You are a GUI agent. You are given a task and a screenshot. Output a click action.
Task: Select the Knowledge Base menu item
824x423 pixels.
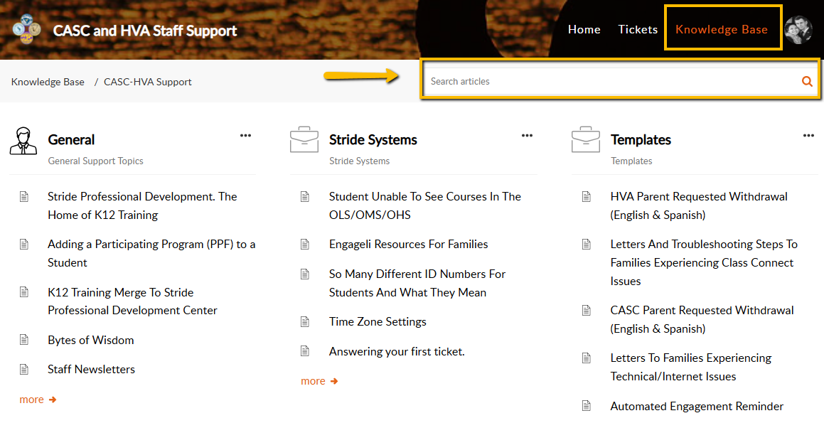722,29
